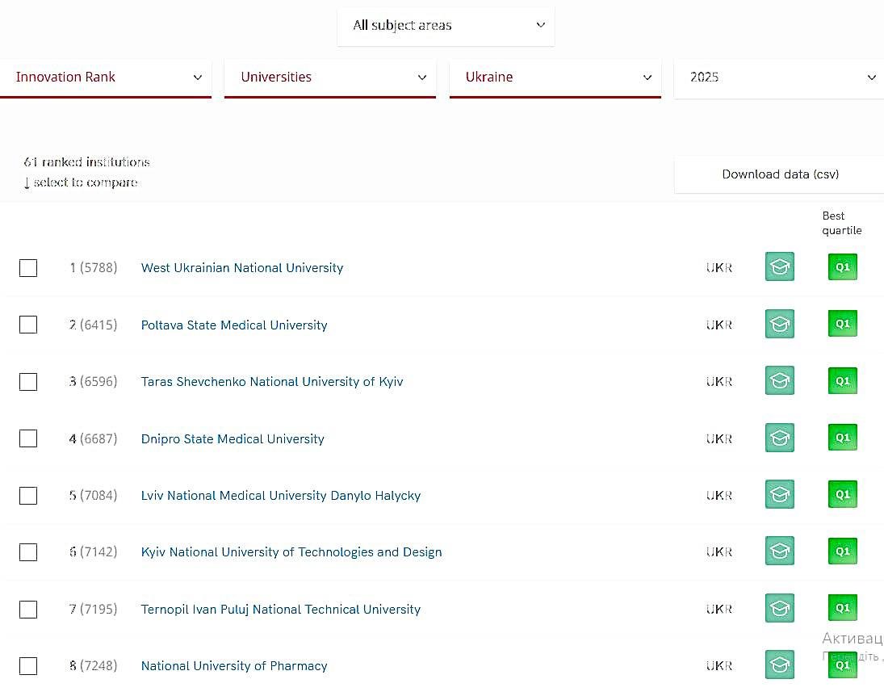The image size is (884, 696).
Task: Click the graduation cap icon for Dnipro State Medical University
Action: 780,438
